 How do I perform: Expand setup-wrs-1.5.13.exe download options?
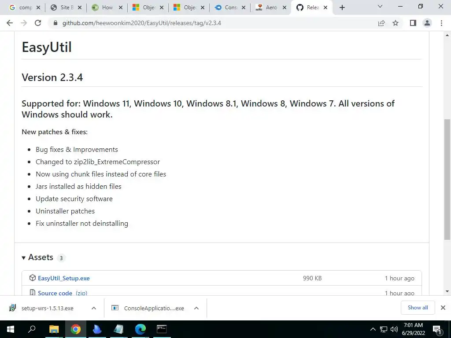pos(94,308)
